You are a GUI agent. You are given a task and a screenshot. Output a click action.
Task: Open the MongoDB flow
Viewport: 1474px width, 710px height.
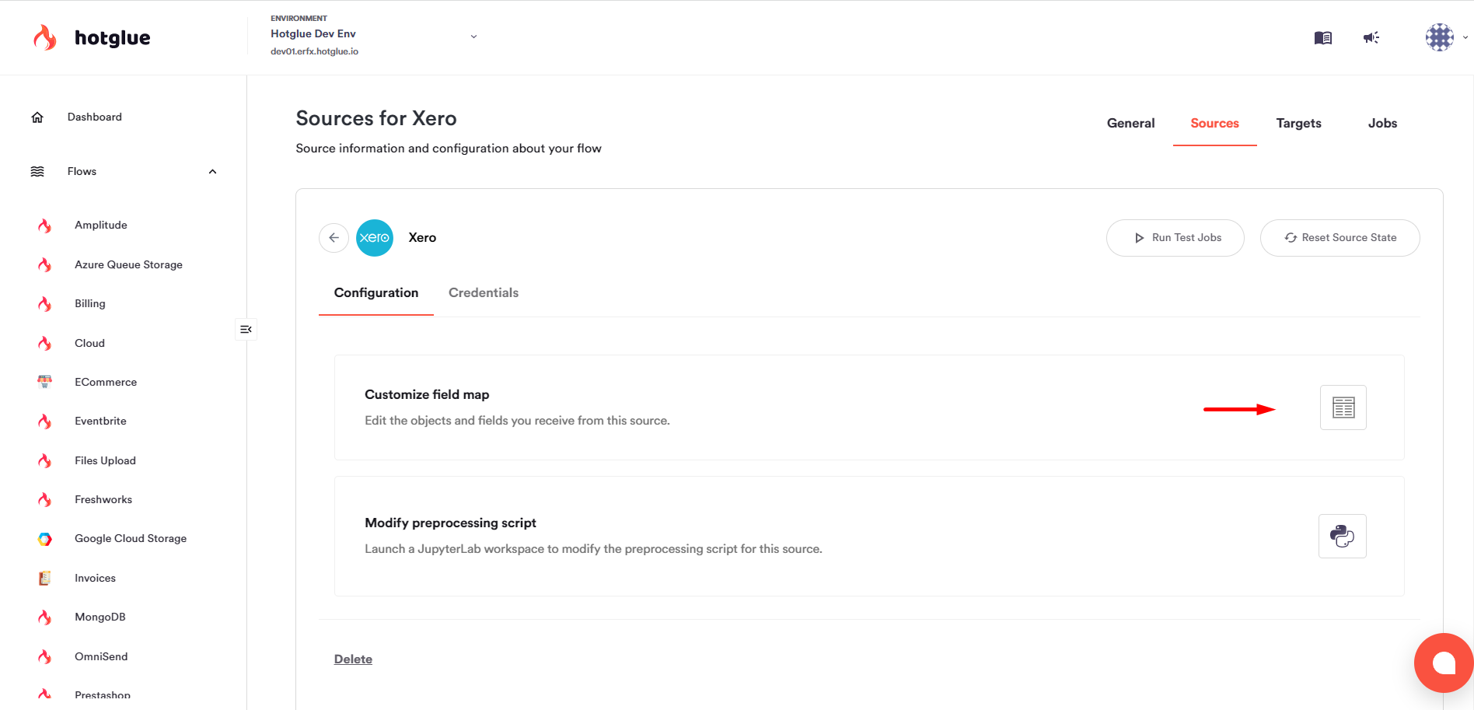pyautogui.click(x=100, y=617)
